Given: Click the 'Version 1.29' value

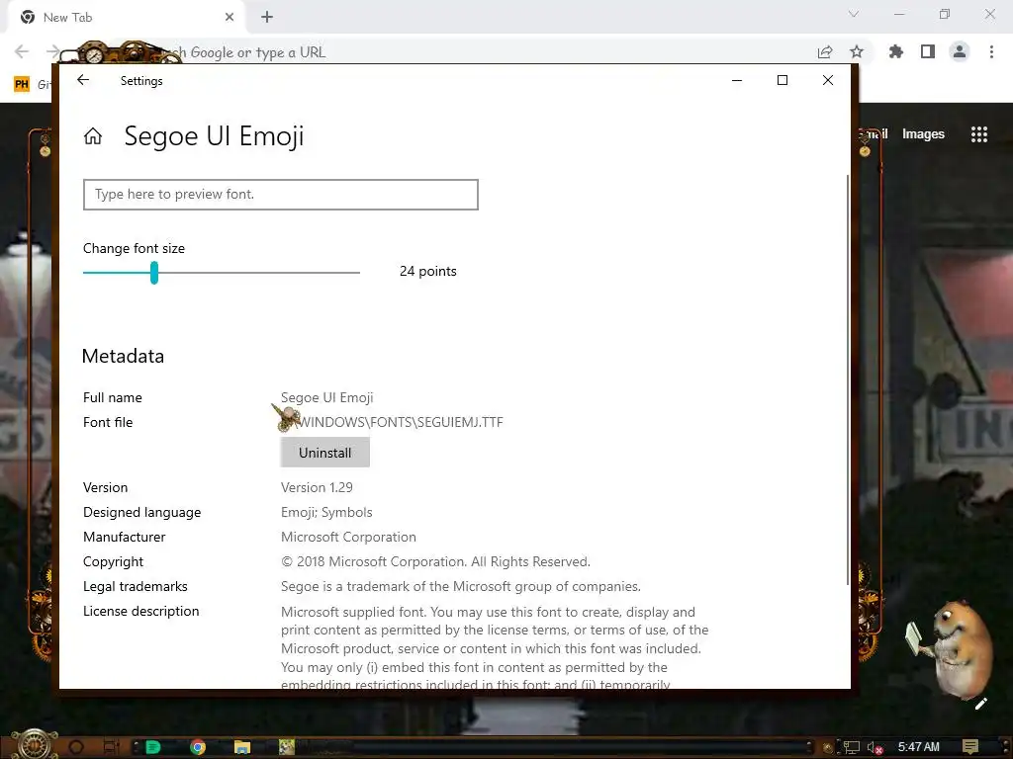Looking at the screenshot, I should click(317, 487).
